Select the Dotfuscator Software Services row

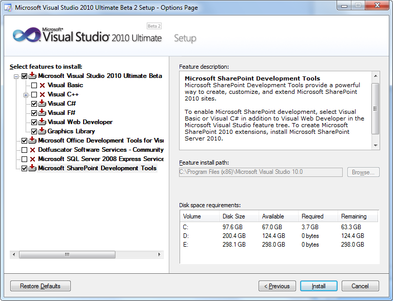tap(101, 150)
